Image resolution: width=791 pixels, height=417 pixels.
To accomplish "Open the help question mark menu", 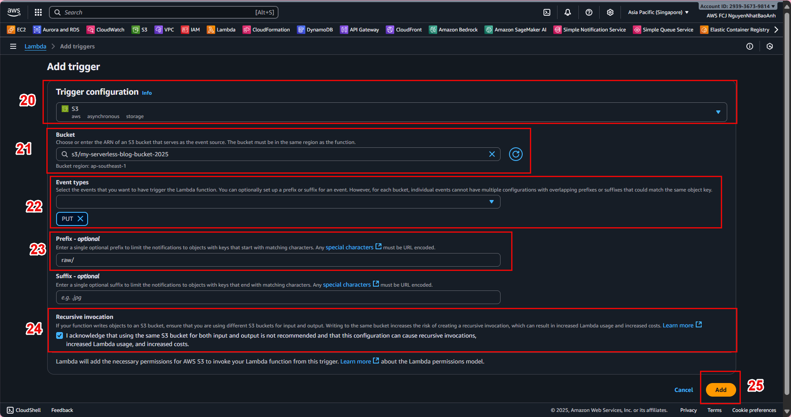I will (589, 12).
